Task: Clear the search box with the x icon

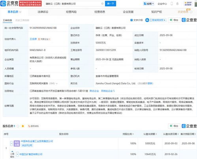Action: (x=102, y=4)
